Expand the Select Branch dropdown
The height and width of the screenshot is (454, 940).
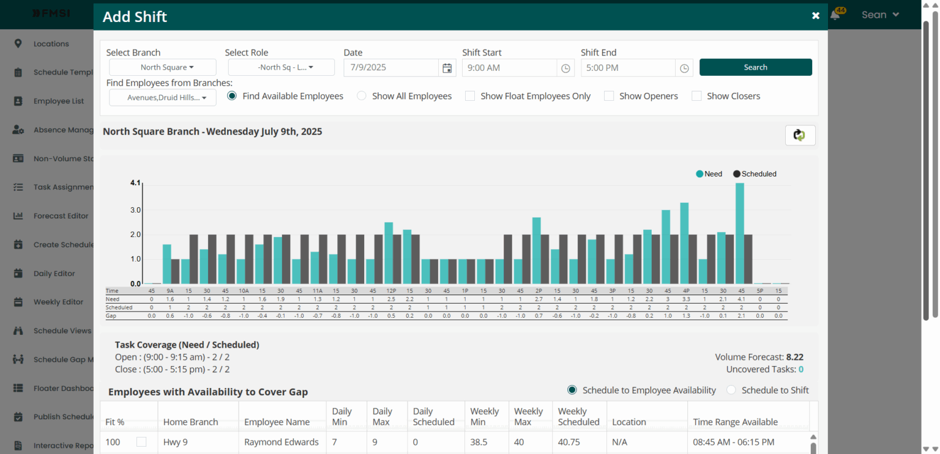click(163, 67)
